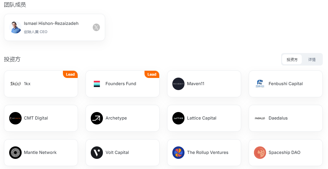Click the Spaceship DAO orange logo

(x=260, y=153)
